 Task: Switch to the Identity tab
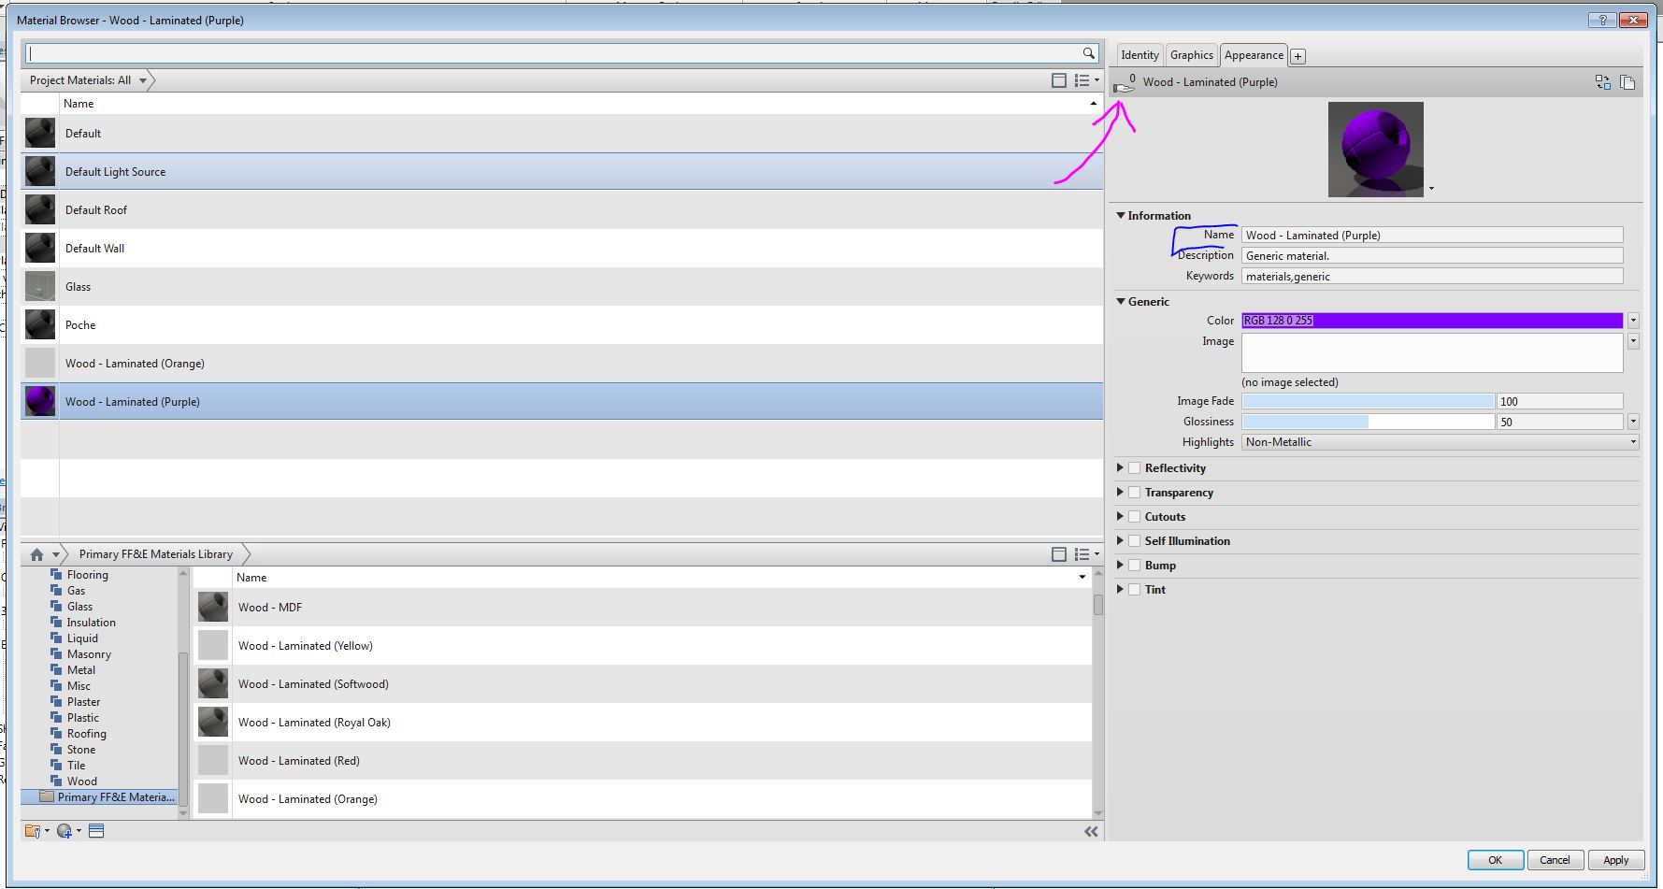click(x=1140, y=55)
